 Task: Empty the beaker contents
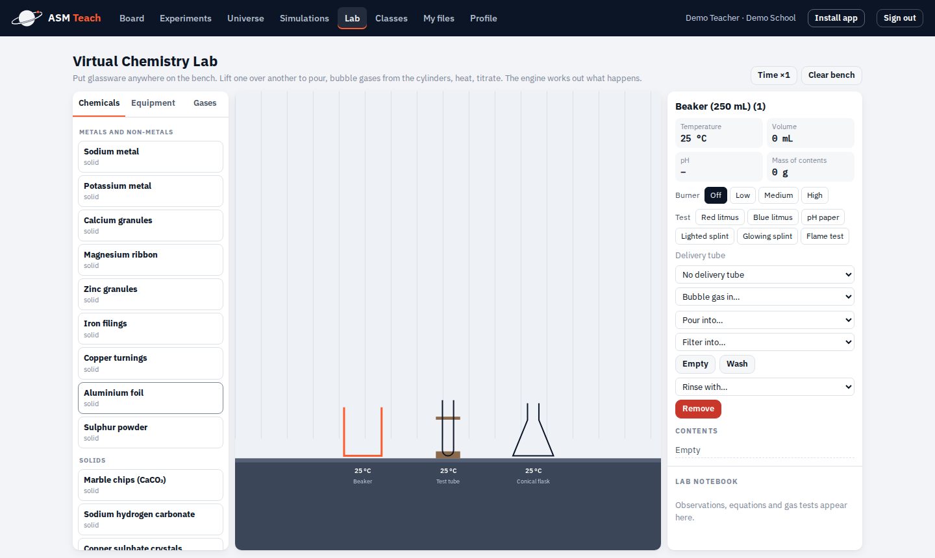(695, 364)
